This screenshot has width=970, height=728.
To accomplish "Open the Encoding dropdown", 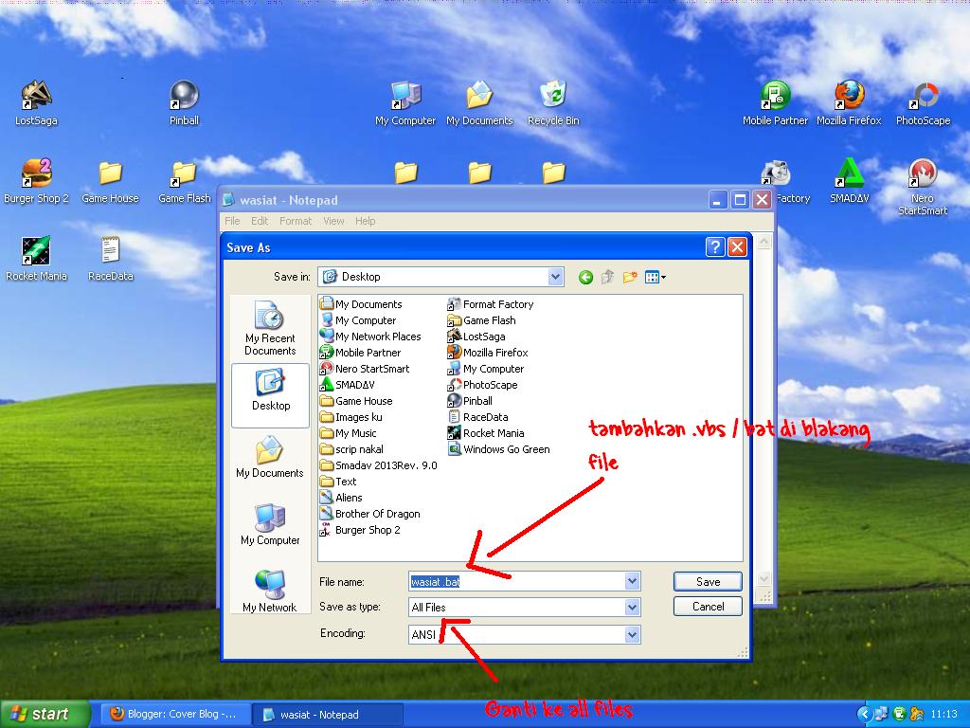I will (631, 633).
